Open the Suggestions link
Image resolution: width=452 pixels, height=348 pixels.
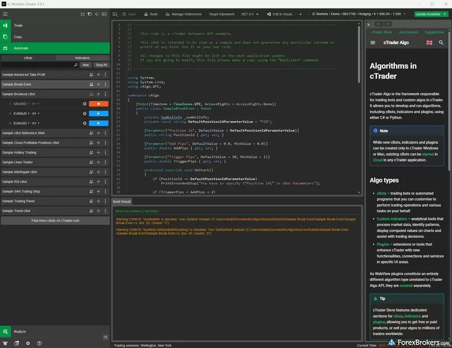click(x=434, y=32)
